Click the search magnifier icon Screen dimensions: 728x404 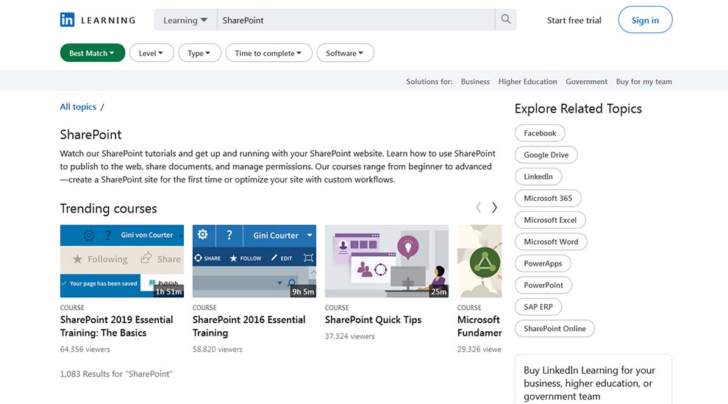506,20
